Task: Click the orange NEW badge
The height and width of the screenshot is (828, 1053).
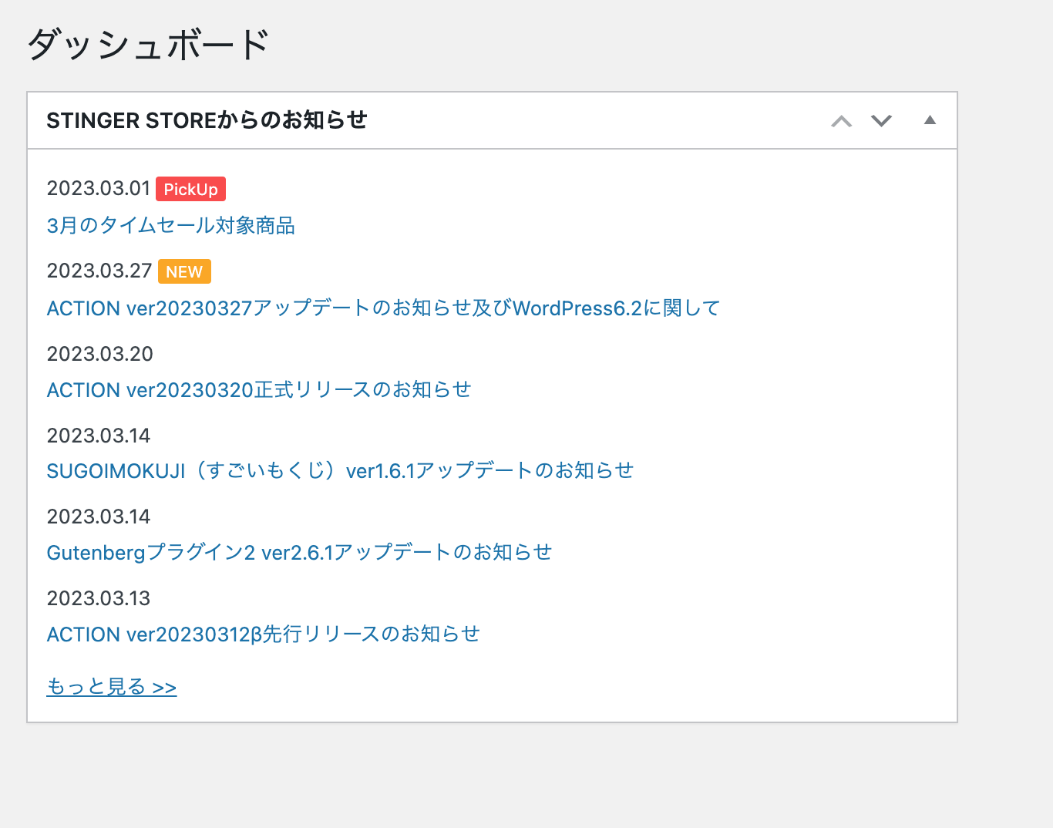Action: (184, 271)
